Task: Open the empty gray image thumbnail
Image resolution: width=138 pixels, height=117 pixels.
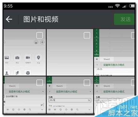Action: point(70,52)
